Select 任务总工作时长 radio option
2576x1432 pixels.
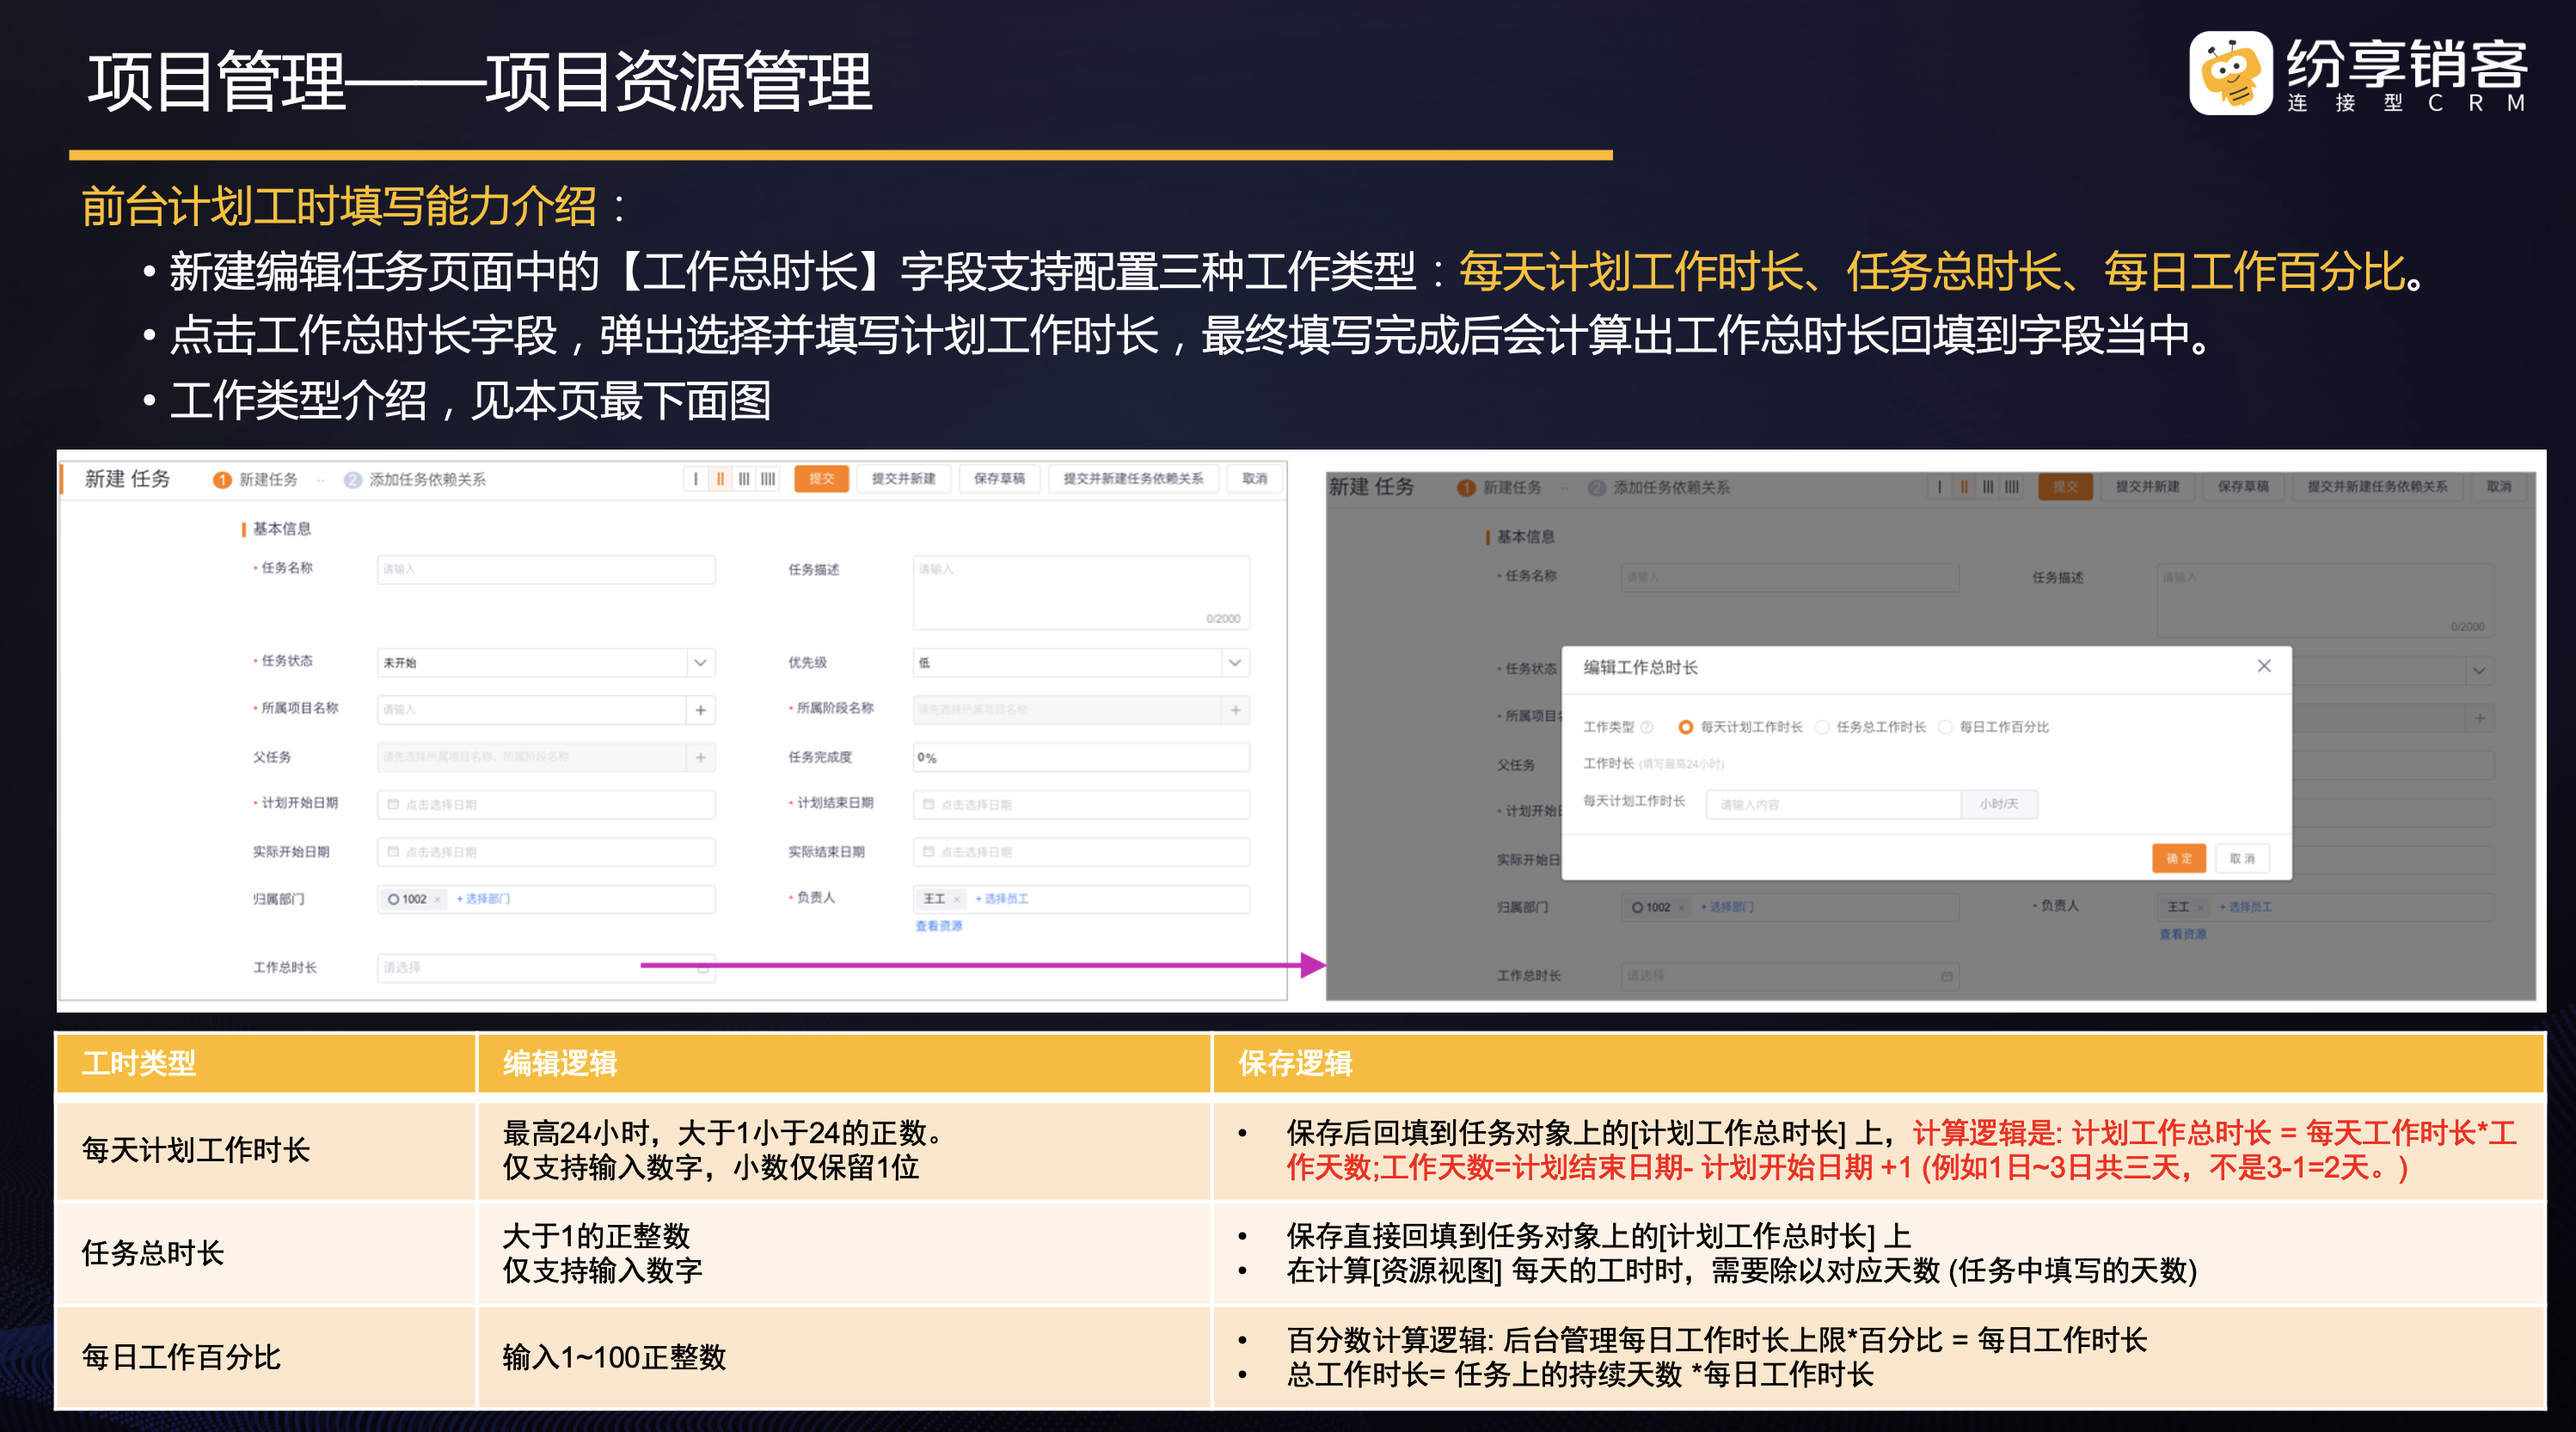coord(1822,727)
